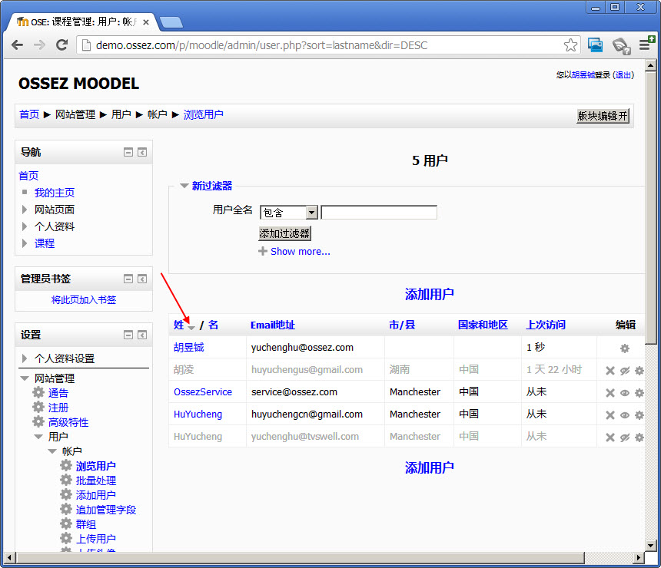Delete user 胡凌 with X icon
The width and height of the screenshot is (661, 568).
coord(610,371)
